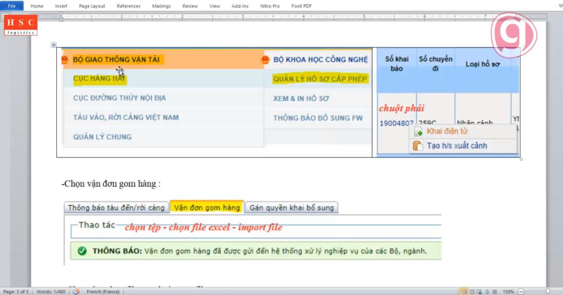Click the table move handle icon

pyautogui.click(x=53, y=44)
